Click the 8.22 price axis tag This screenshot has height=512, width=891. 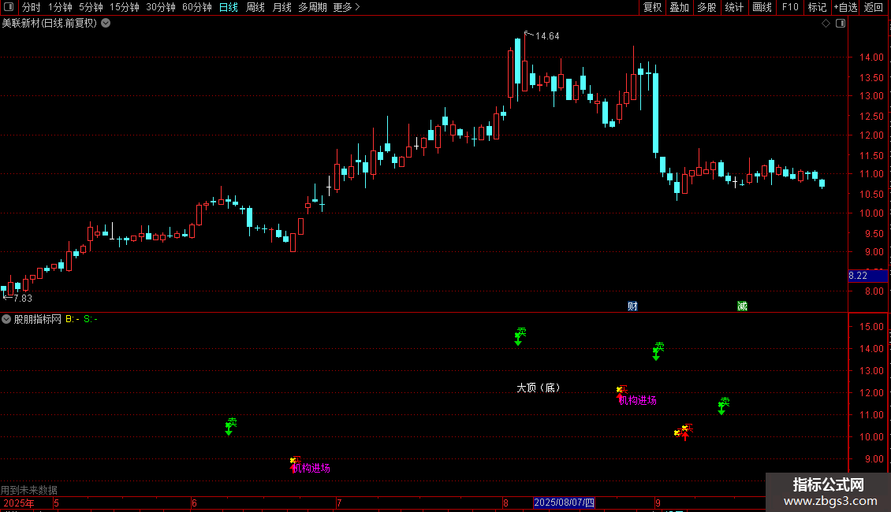(x=867, y=276)
